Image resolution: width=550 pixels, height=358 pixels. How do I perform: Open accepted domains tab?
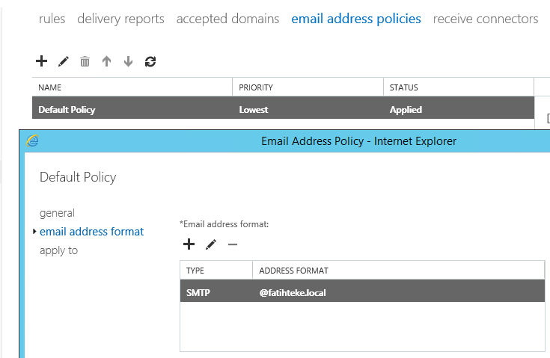coord(227,19)
